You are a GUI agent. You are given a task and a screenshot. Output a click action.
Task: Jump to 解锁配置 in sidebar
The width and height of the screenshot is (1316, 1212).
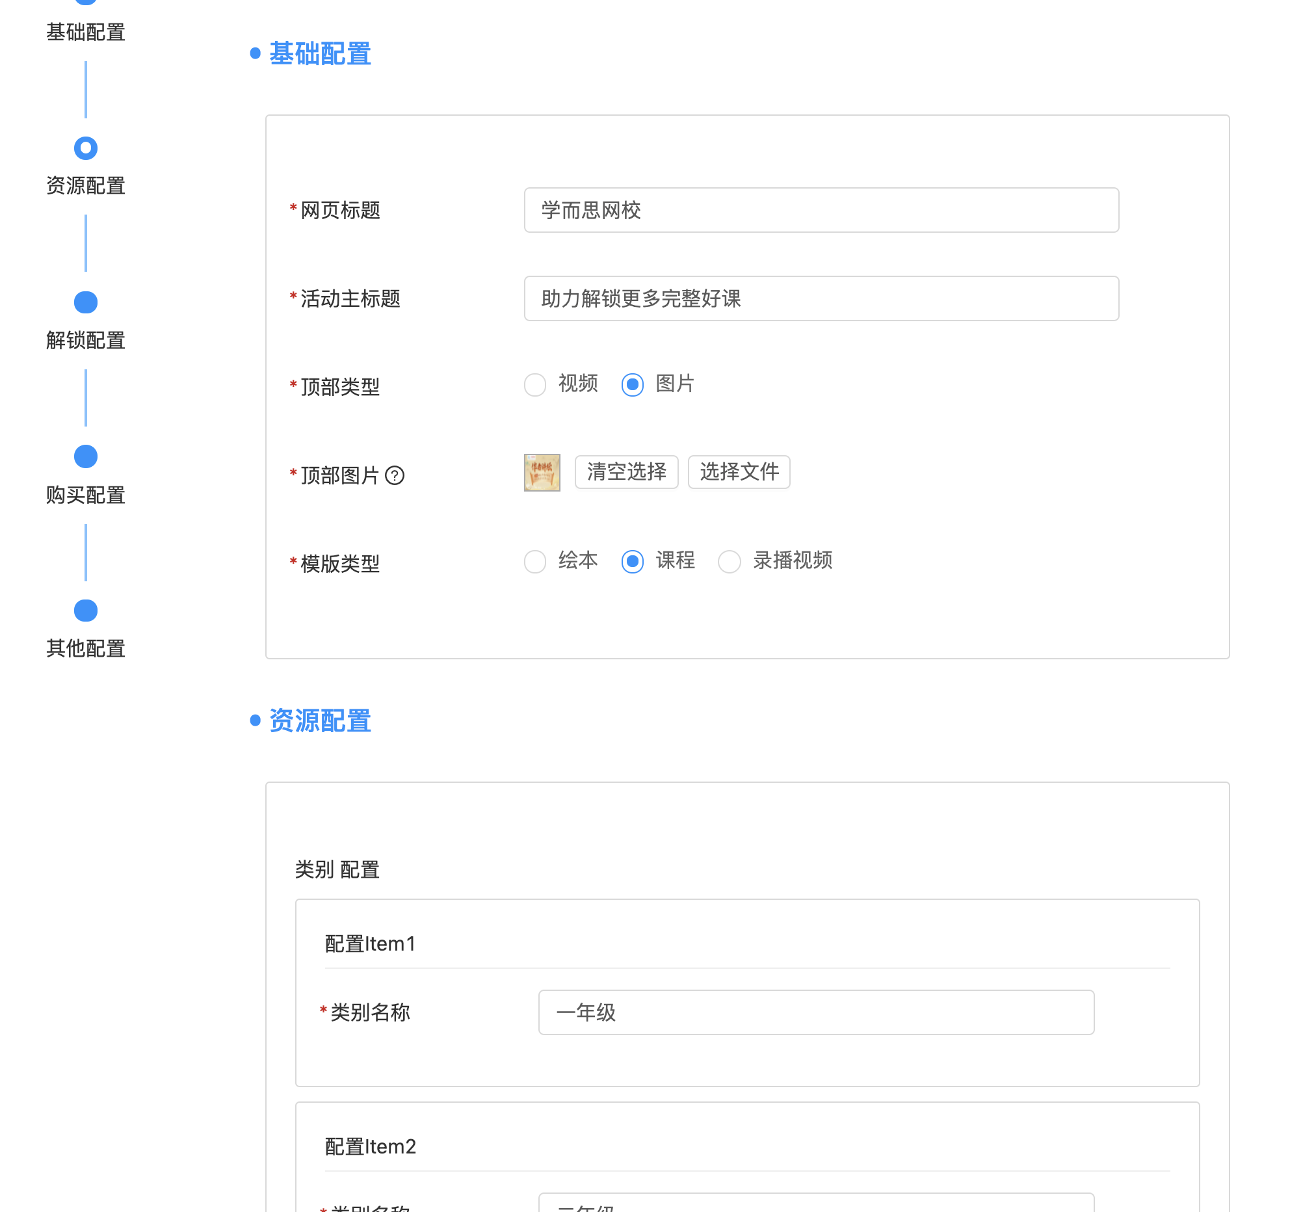85,340
